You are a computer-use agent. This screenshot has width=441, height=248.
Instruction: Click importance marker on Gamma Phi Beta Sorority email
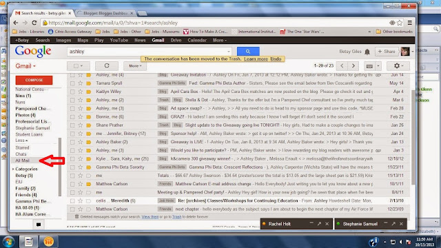[89, 167]
